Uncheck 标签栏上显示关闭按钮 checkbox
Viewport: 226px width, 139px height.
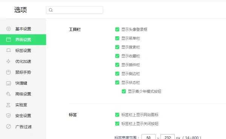(117, 124)
